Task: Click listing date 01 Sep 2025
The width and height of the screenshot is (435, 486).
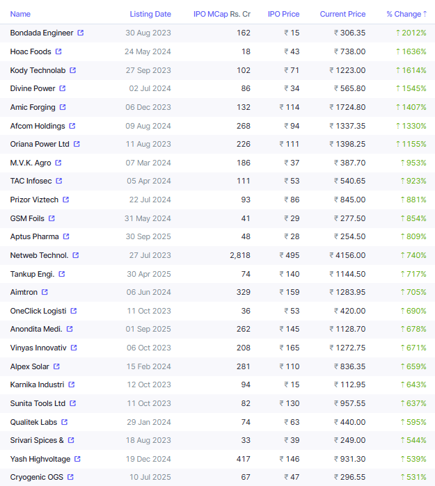Action: click(x=148, y=329)
